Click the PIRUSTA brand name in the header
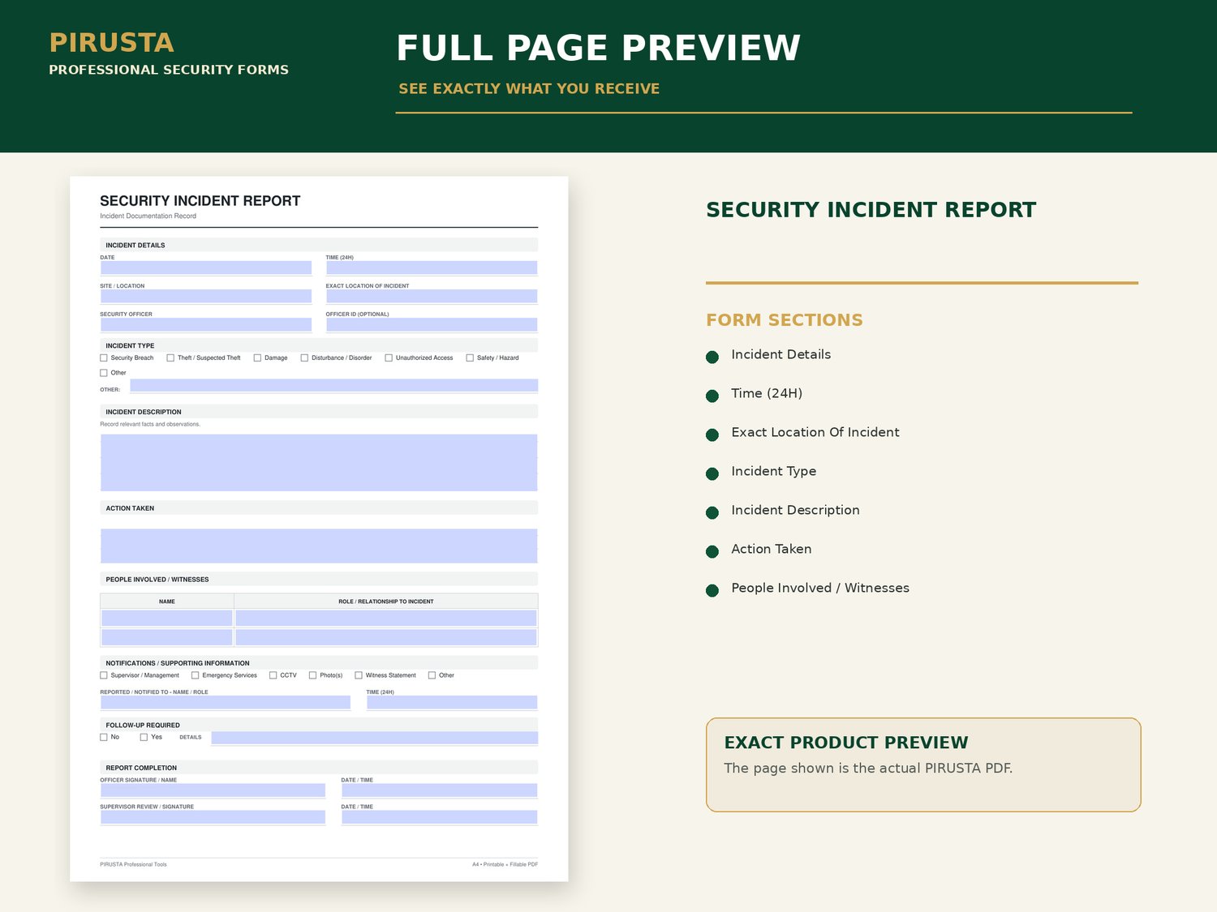The image size is (1217, 912). point(111,42)
